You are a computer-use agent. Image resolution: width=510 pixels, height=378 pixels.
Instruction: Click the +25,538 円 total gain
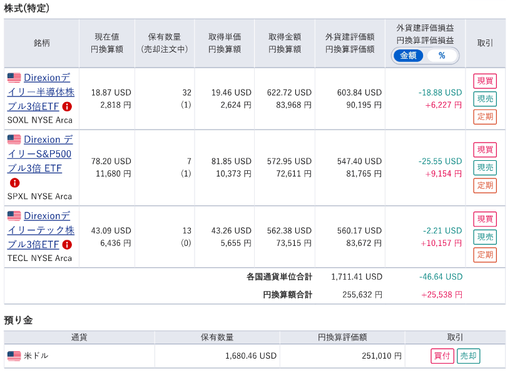tap(442, 295)
